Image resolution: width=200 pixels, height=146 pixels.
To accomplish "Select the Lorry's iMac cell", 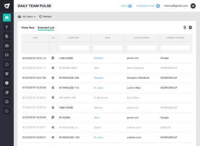I will pyautogui.click(x=134, y=88).
